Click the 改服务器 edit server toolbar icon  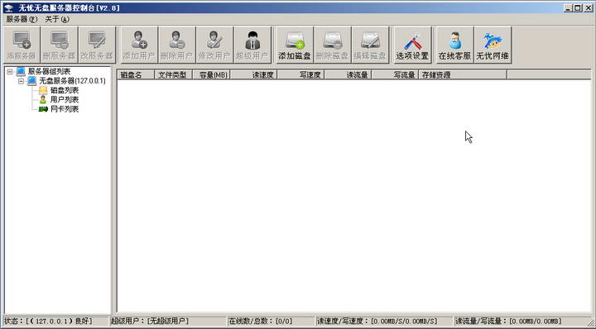97,45
